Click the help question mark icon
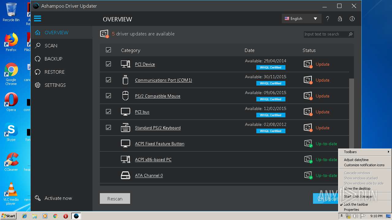This screenshot has height=220, width=392. 327,19
